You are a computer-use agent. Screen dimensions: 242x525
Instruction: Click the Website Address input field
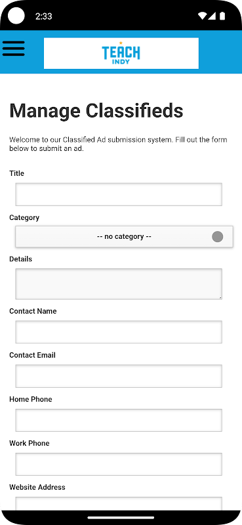pos(119,504)
